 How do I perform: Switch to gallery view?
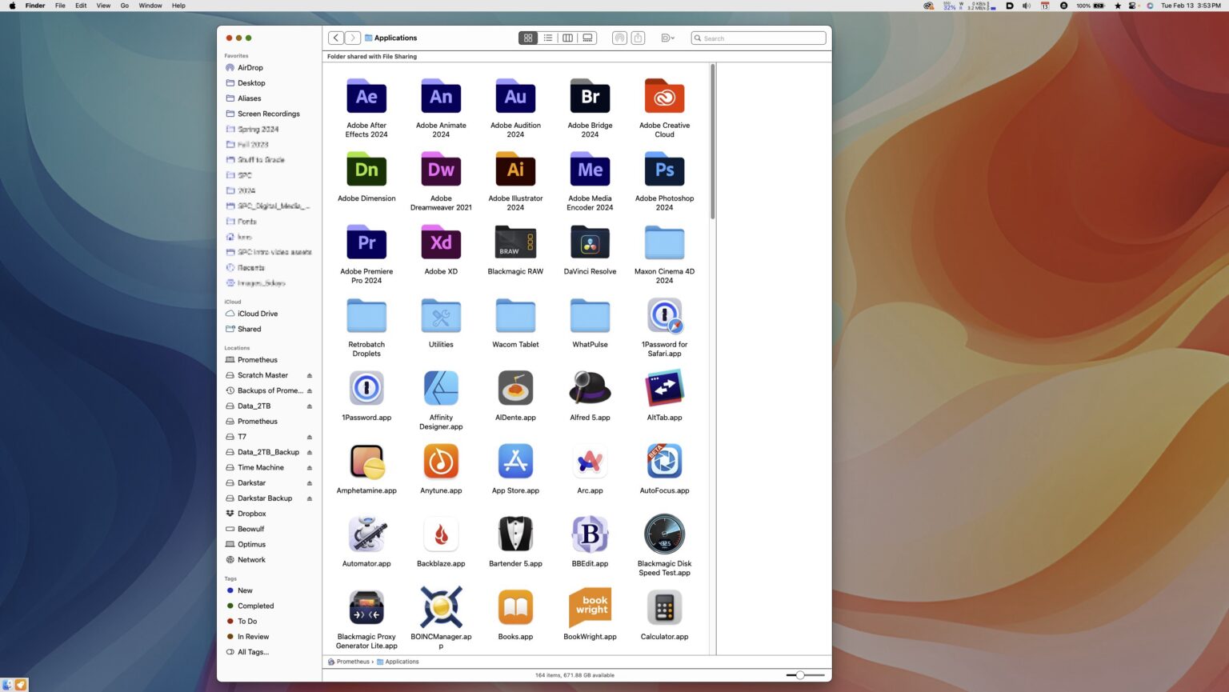(x=587, y=38)
